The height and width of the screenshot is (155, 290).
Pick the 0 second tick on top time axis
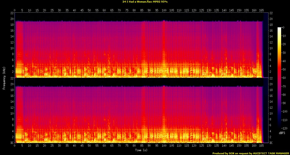point(15,10)
